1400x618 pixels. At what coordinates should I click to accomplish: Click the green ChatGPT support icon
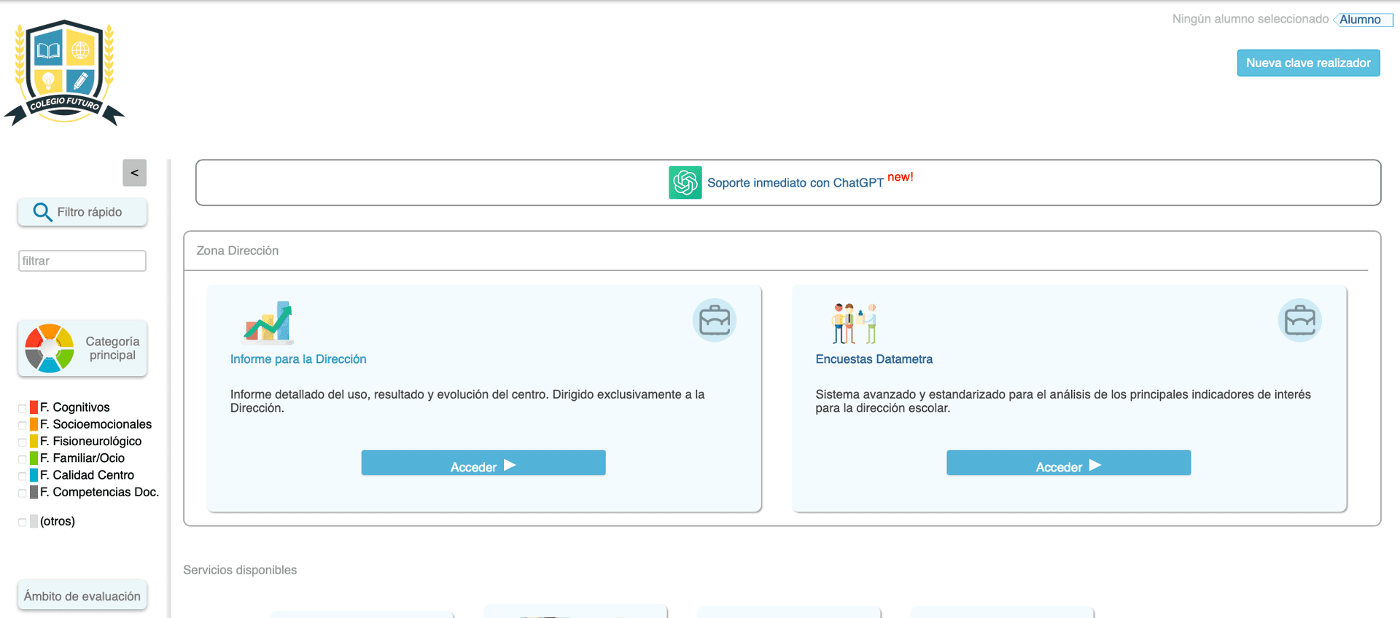click(x=685, y=182)
